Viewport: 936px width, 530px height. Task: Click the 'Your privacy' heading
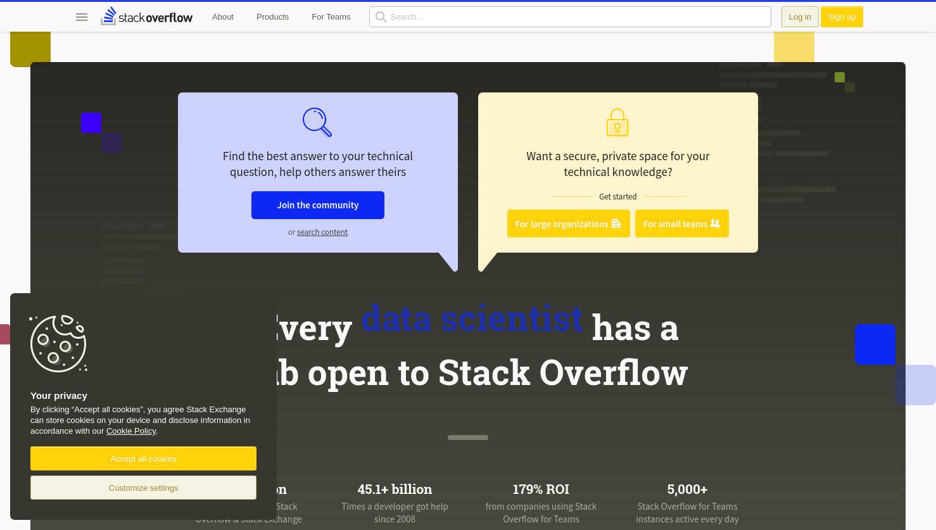point(59,396)
